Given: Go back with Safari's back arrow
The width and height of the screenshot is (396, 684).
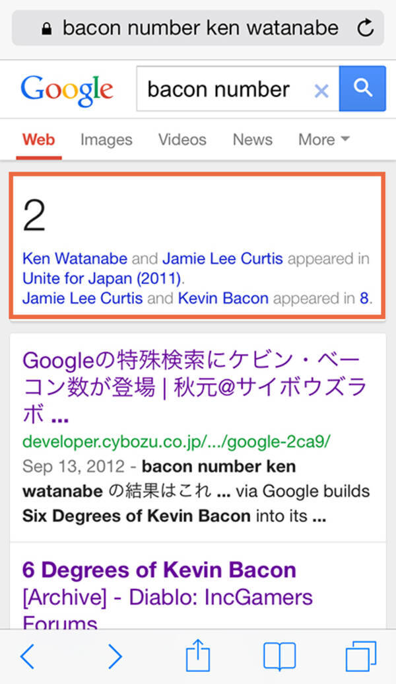Looking at the screenshot, I should click(x=27, y=656).
